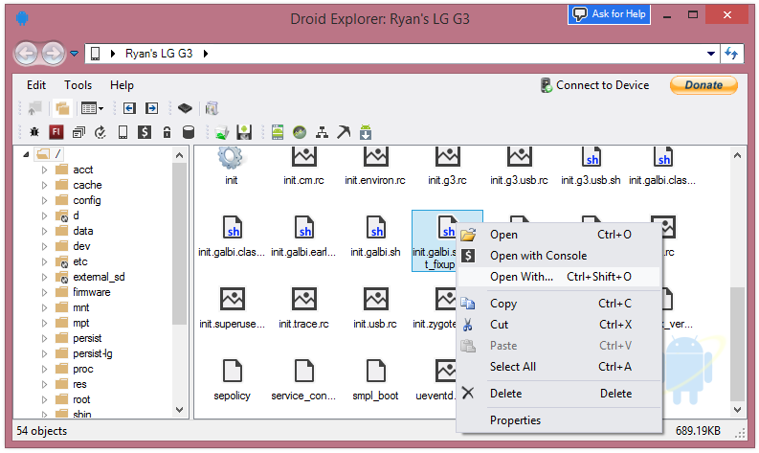Image resolution: width=759 pixels, height=453 pixels.
Task: Click the black flat device toolbar icon
Action: [185, 108]
